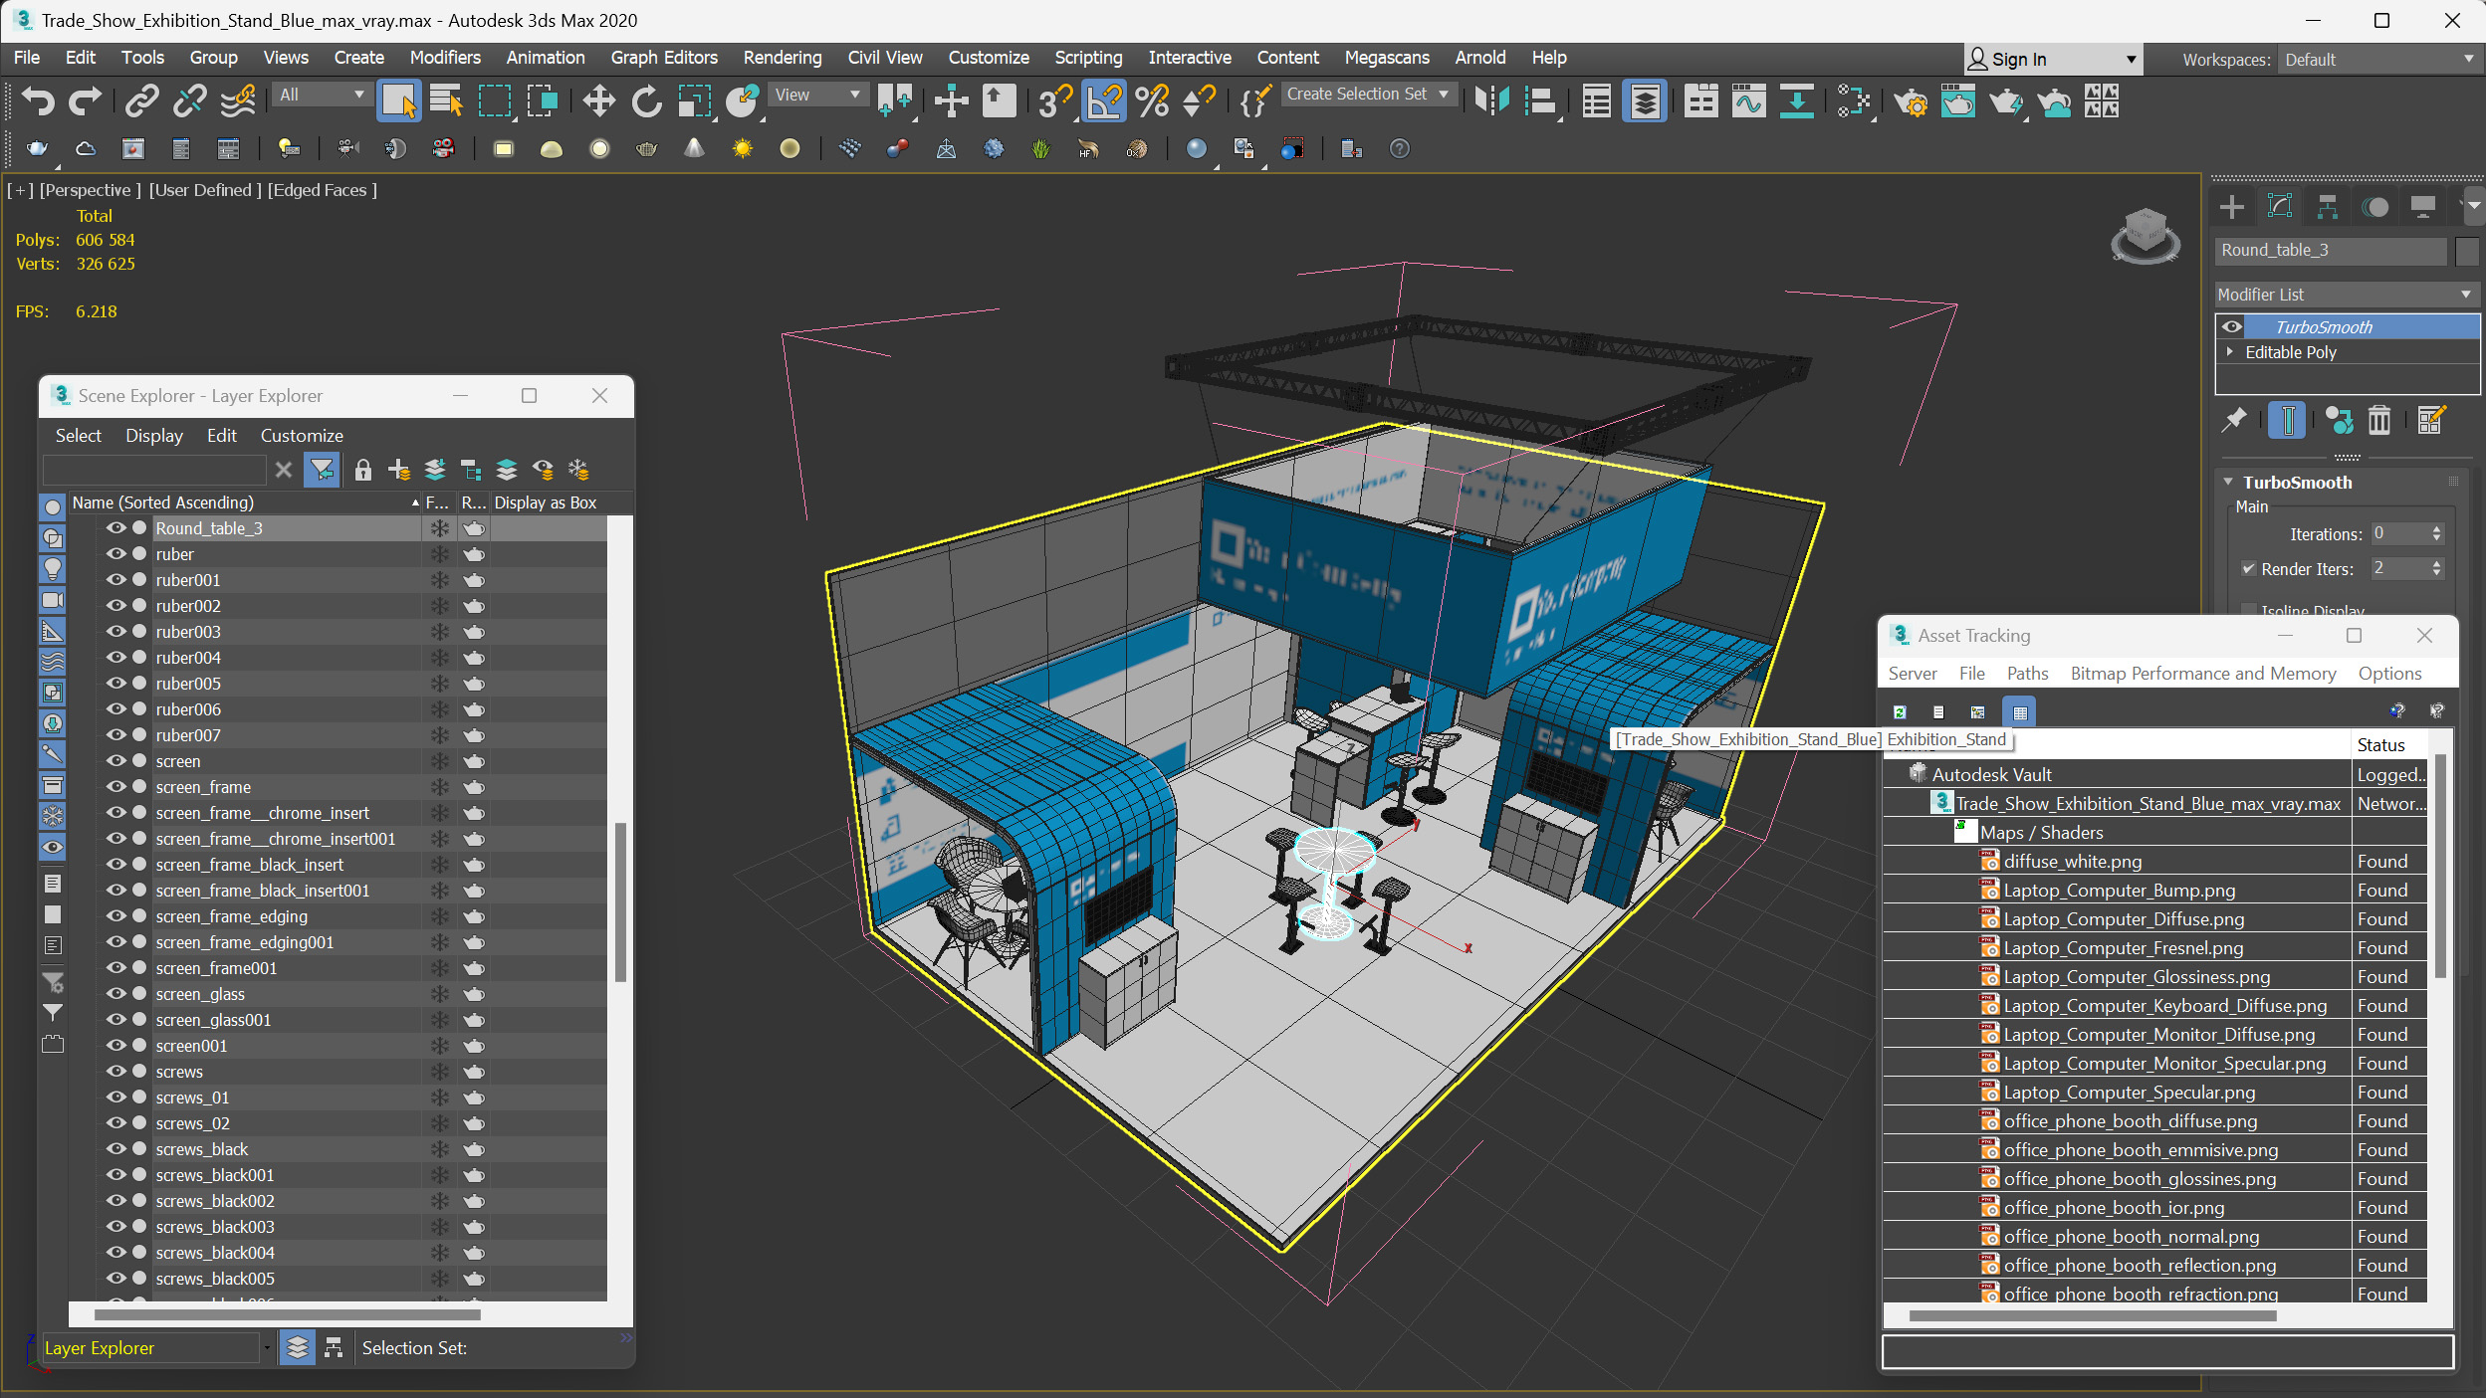Screen dimensions: 2486x1398
Task: Select screen_glass in the layer list
Action: coord(200,994)
